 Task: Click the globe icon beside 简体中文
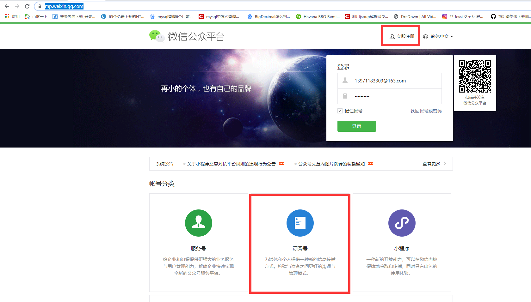coord(426,37)
